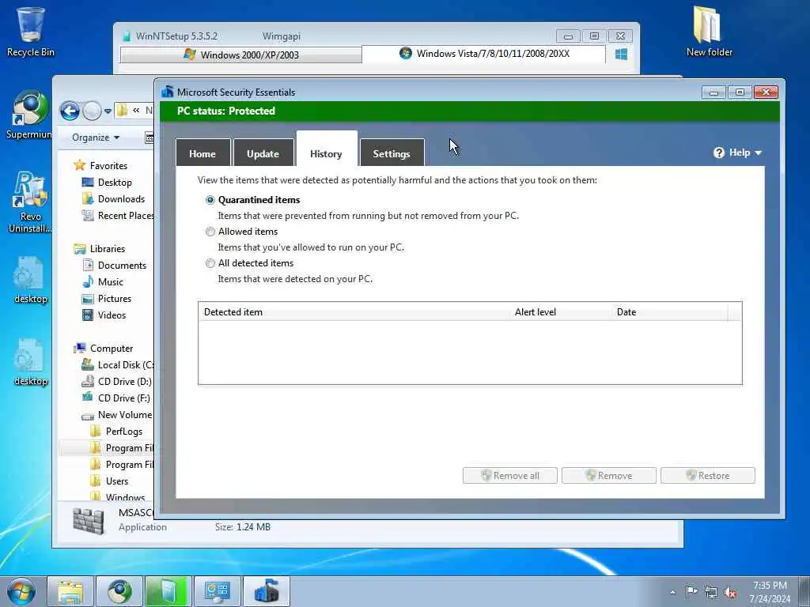Open the Supermium desktop shortcut
This screenshot has width=810, height=607.
point(30,115)
